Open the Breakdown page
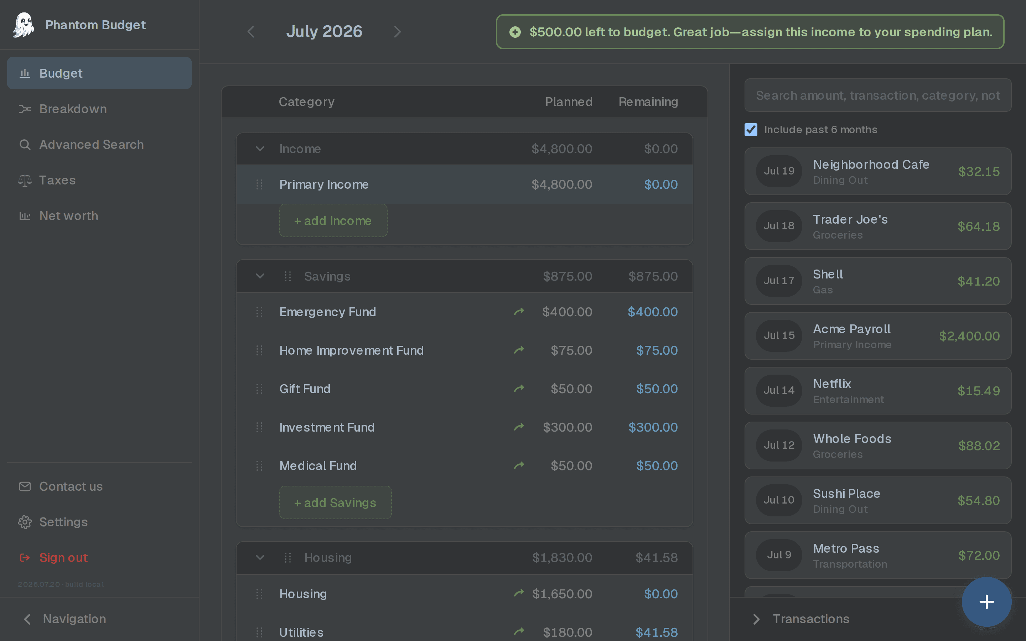This screenshot has width=1026, height=641. click(x=99, y=109)
